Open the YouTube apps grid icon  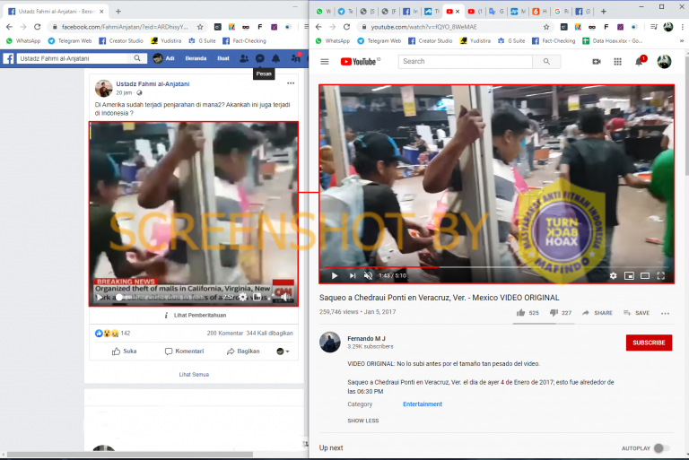617,62
